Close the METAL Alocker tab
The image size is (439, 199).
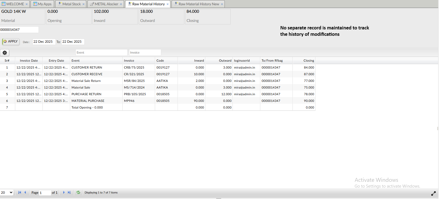pyautogui.click(x=121, y=4)
